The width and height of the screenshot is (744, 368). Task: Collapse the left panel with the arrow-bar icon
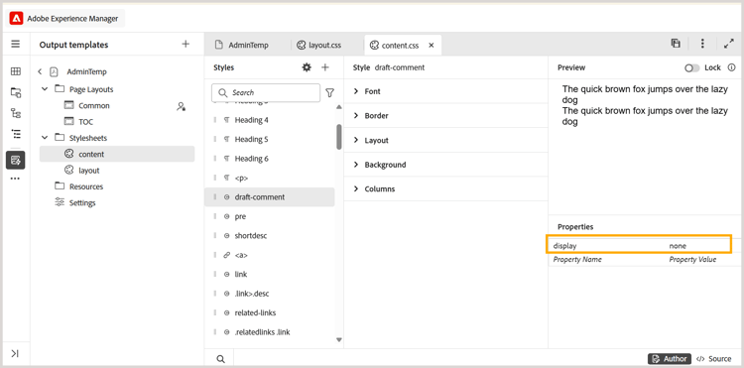click(x=15, y=353)
